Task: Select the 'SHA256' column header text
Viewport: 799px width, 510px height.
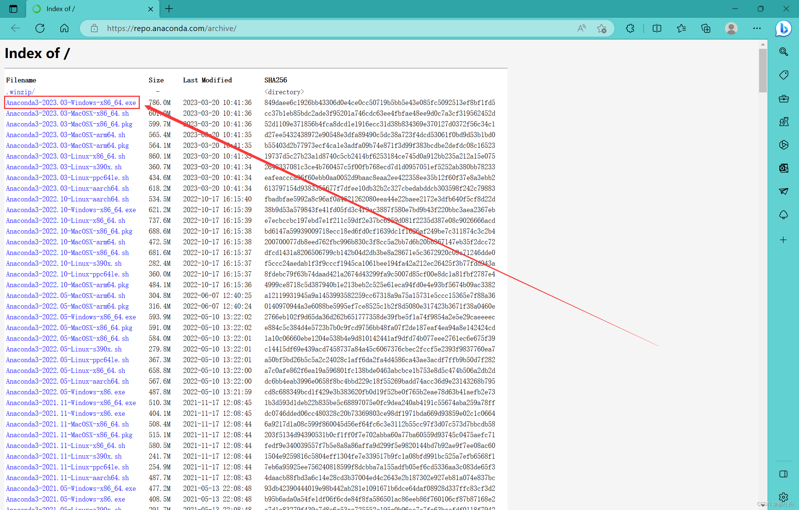Action: click(x=276, y=80)
